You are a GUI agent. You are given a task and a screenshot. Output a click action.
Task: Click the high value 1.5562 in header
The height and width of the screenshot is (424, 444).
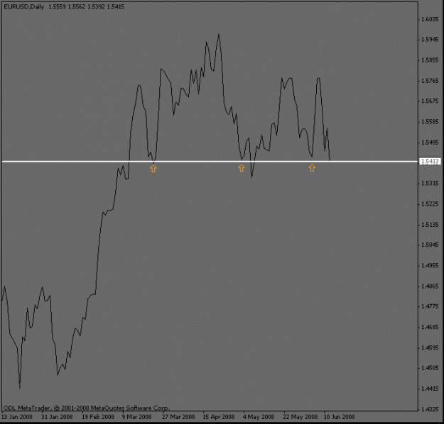point(77,7)
